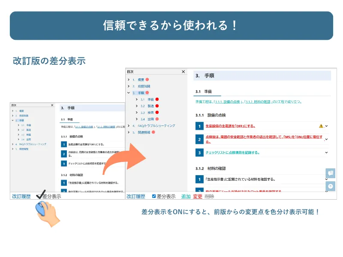343x257 pixels.
Task: Close the 目次 panel in the right screenshot
Action: click(x=183, y=72)
